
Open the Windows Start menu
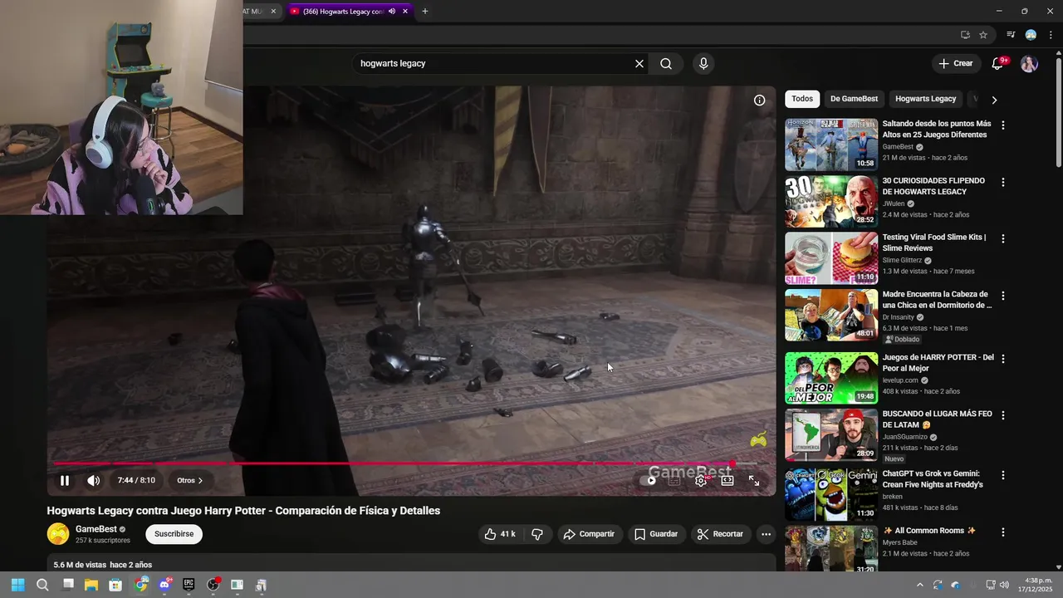pyautogui.click(x=18, y=585)
